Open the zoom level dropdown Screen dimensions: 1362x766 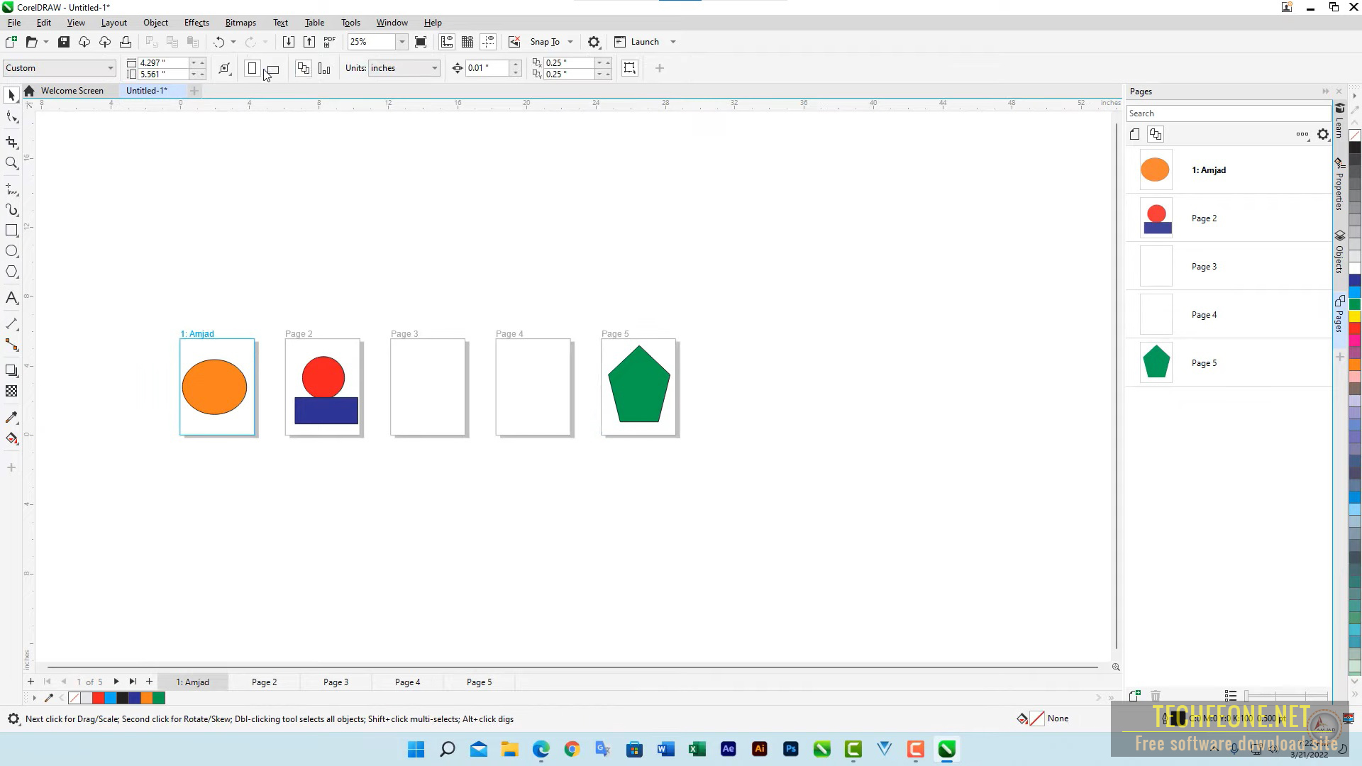coord(402,41)
